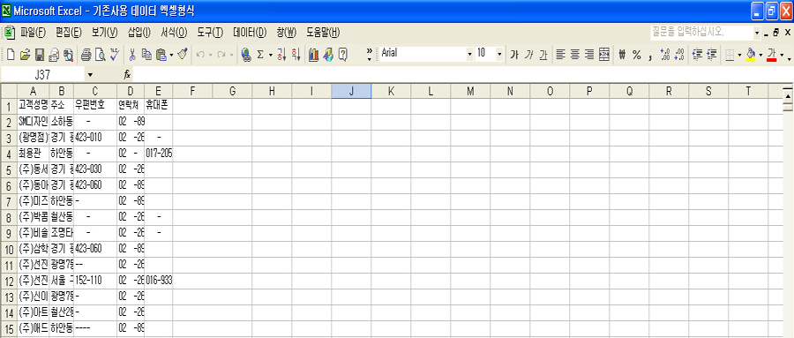The image size is (794, 338).
Task: Click the Decrease Indent icon
Action: pos(697,54)
